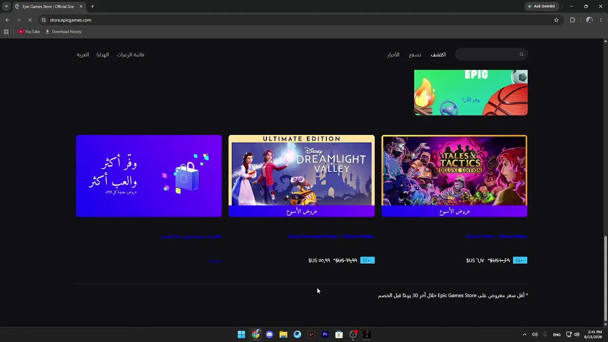
Task: Click Dreamlight Valley discounted price
Action: click(319, 260)
